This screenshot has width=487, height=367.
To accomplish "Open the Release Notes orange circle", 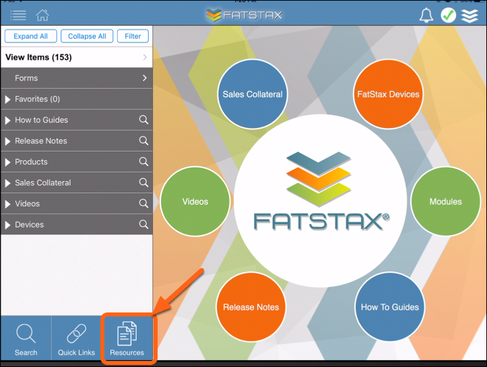I will tap(251, 307).
